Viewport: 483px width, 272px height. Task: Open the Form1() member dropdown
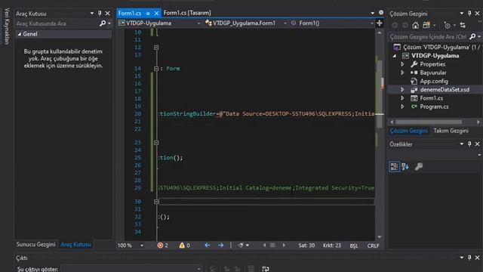372,23
